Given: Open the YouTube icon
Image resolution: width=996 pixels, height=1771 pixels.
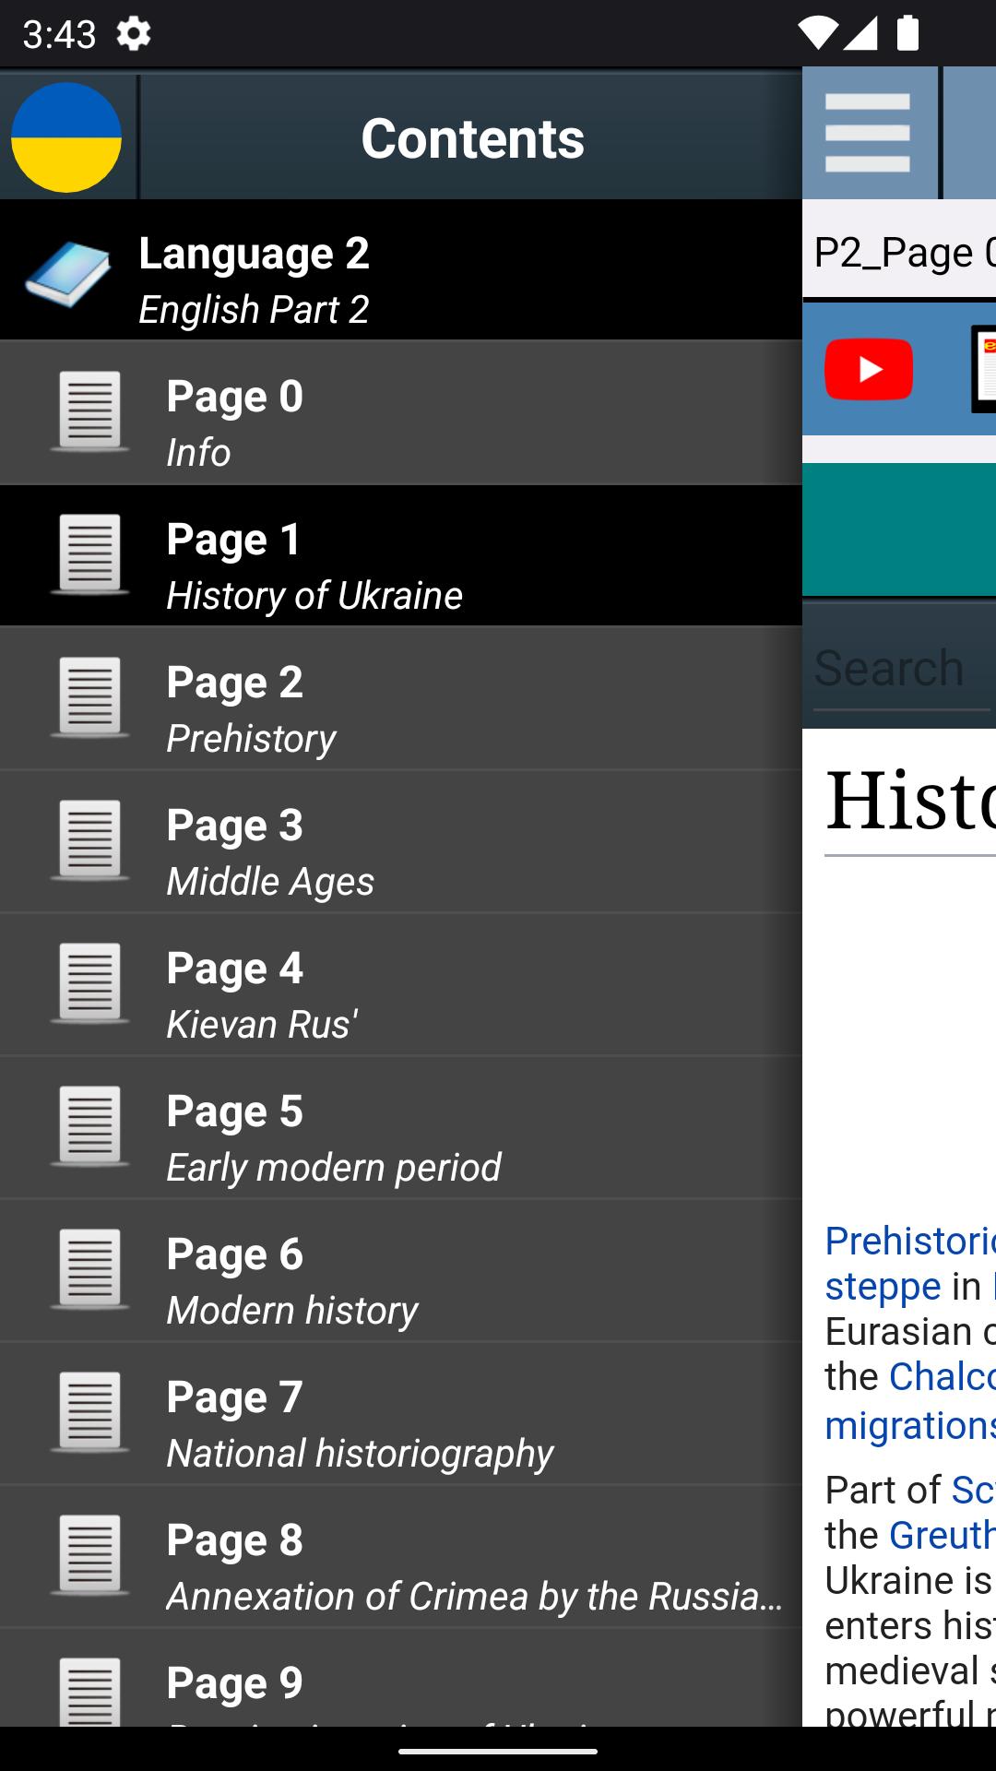Looking at the screenshot, I should 868,369.
